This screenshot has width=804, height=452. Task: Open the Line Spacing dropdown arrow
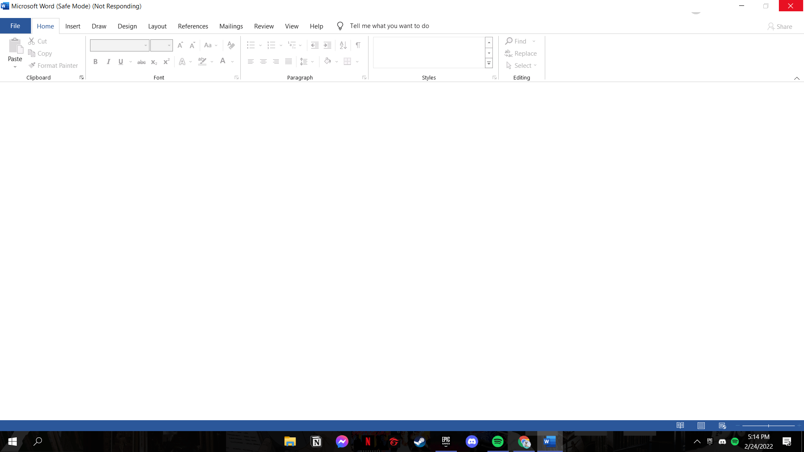coord(312,62)
